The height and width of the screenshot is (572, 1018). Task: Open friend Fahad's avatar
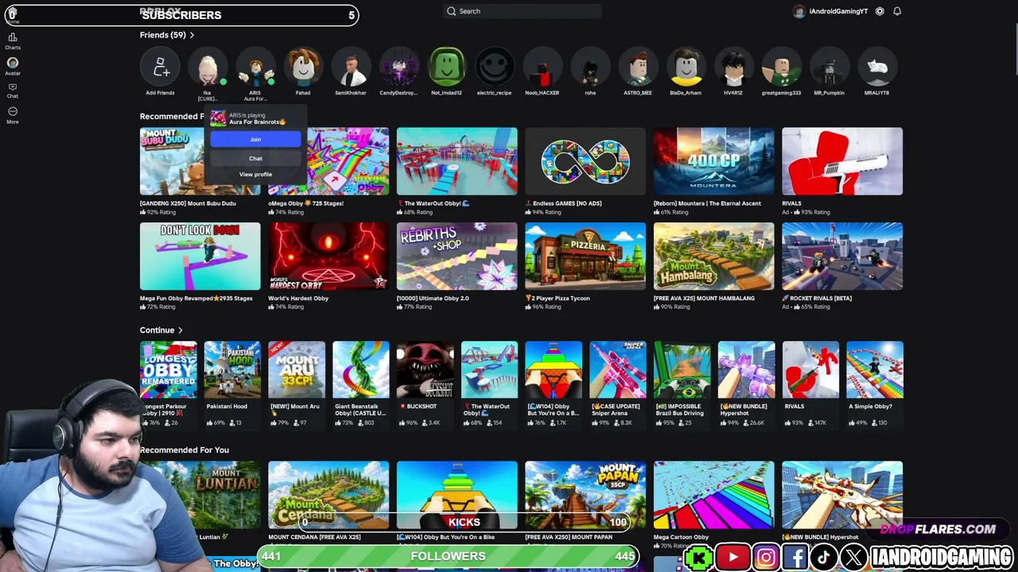pyautogui.click(x=303, y=68)
